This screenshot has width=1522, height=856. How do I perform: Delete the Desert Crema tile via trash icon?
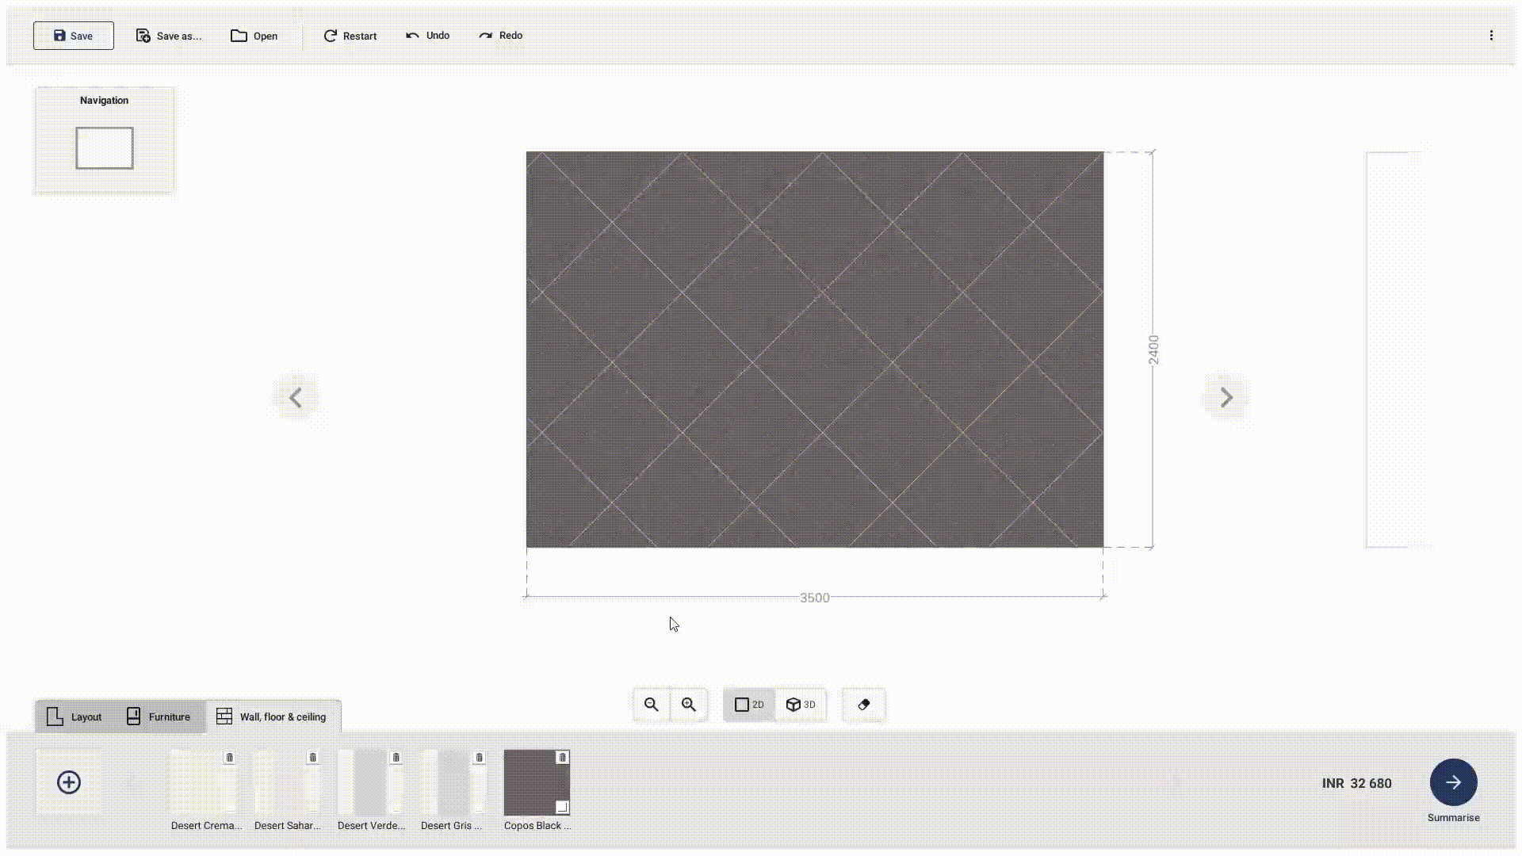(229, 758)
